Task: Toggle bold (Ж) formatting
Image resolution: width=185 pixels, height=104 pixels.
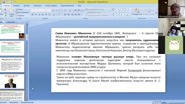Action: (x=32, y=15)
